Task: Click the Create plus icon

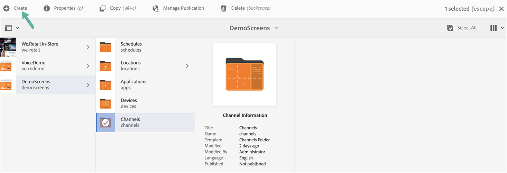Action: 6,8
